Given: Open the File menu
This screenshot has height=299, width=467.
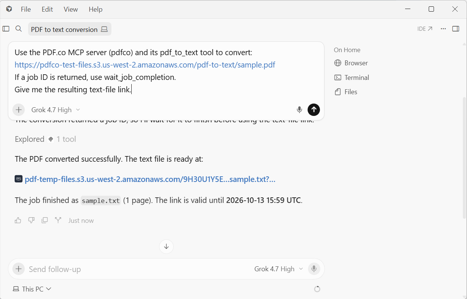Looking at the screenshot, I should point(26,9).
